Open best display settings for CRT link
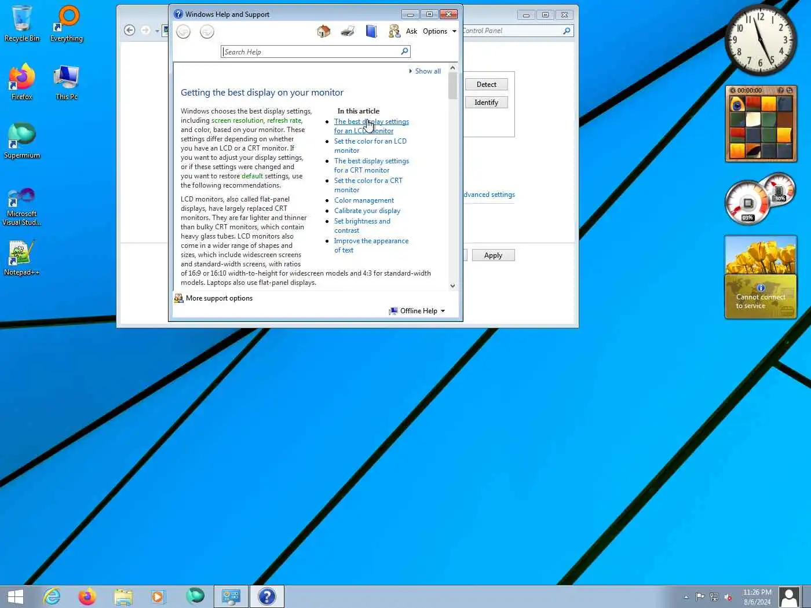 [x=371, y=166]
